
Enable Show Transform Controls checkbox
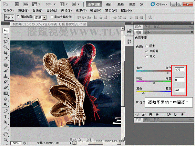[x=52, y=17]
